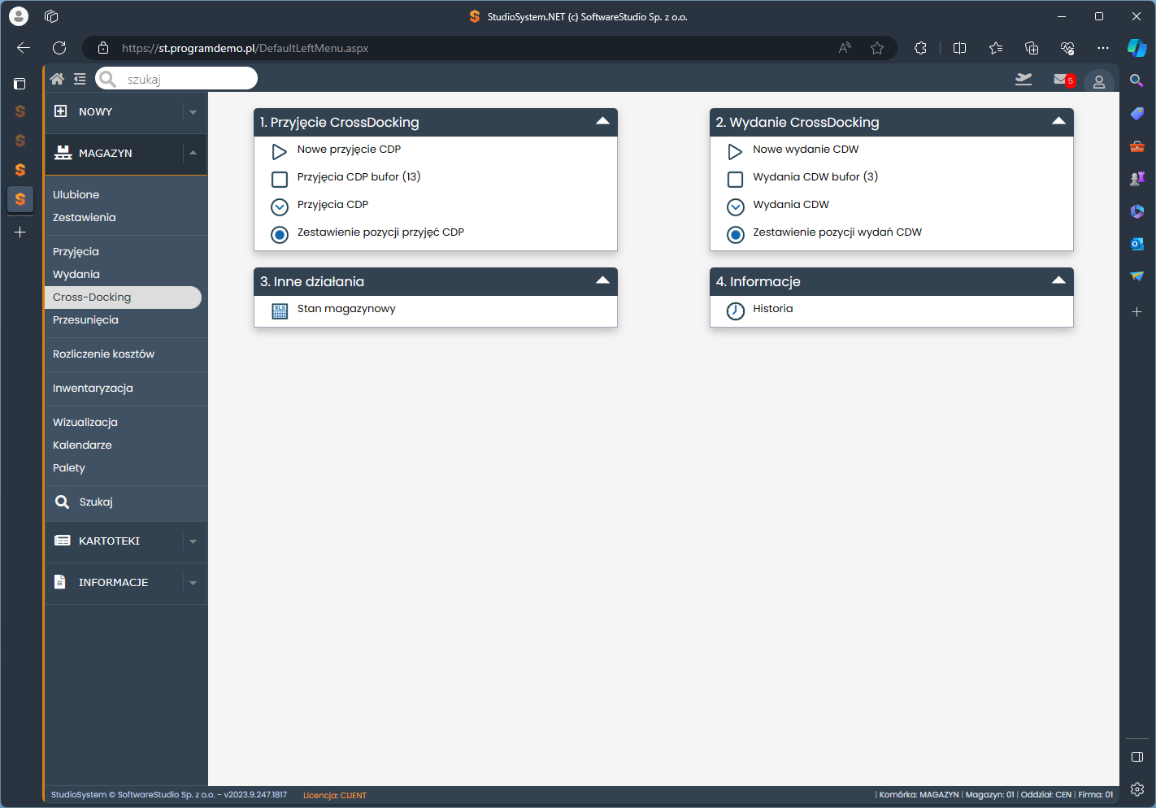Viewport: 1156px width, 808px height.
Task: Open the mail notifications icon with badge
Action: tap(1064, 80)
